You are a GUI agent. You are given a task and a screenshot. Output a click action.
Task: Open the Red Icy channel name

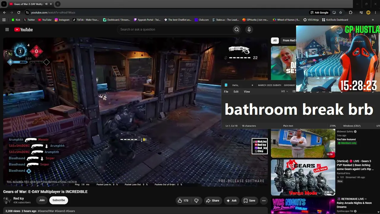[18, 199]
